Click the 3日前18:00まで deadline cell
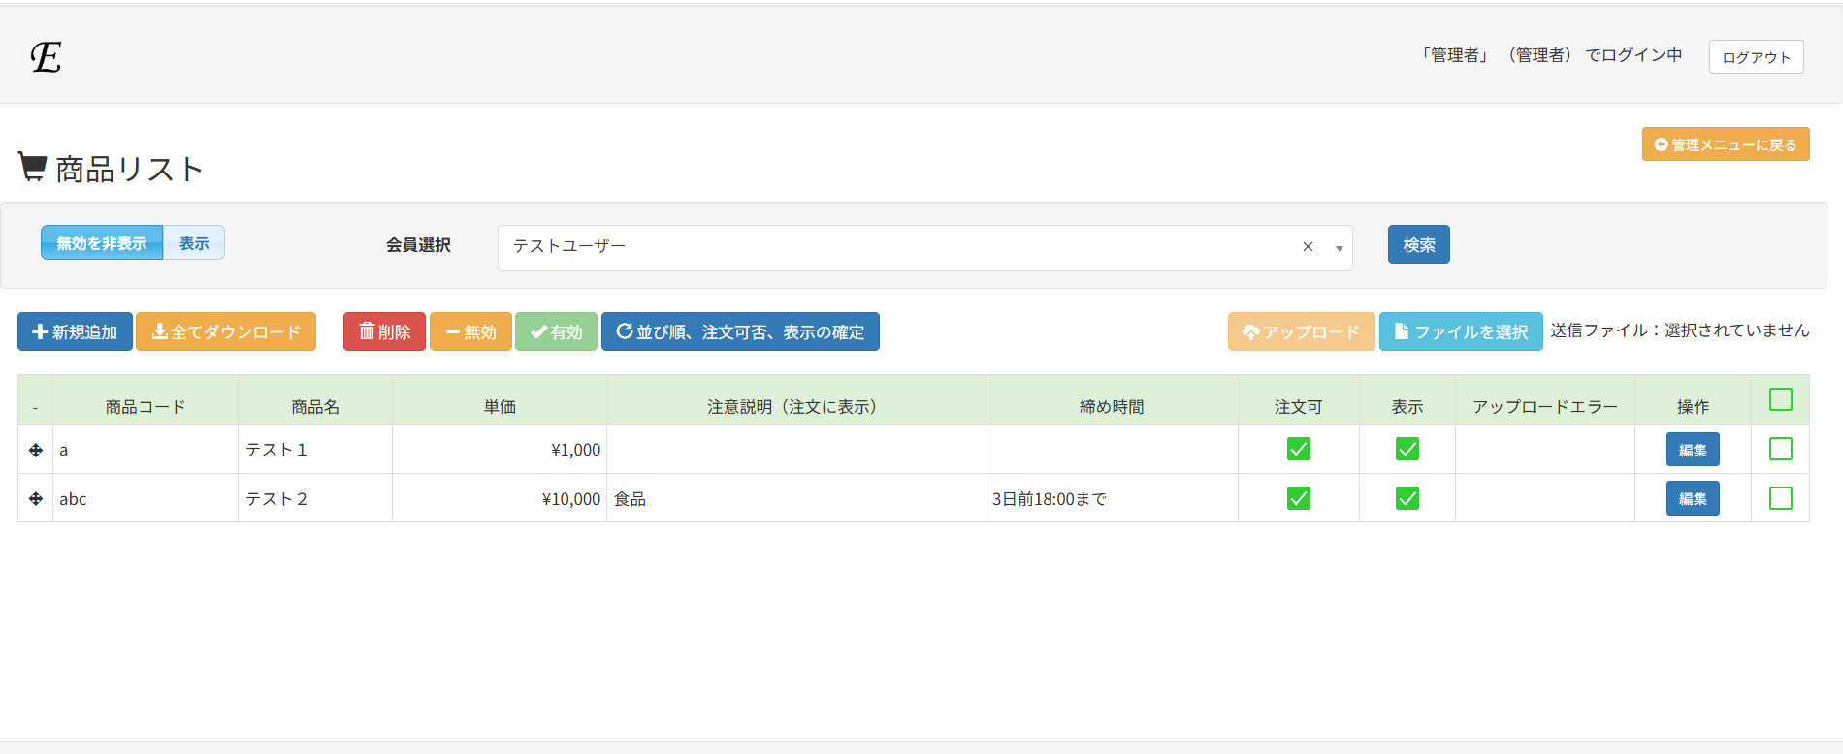1843x754 pixels. pos(1112,498)
